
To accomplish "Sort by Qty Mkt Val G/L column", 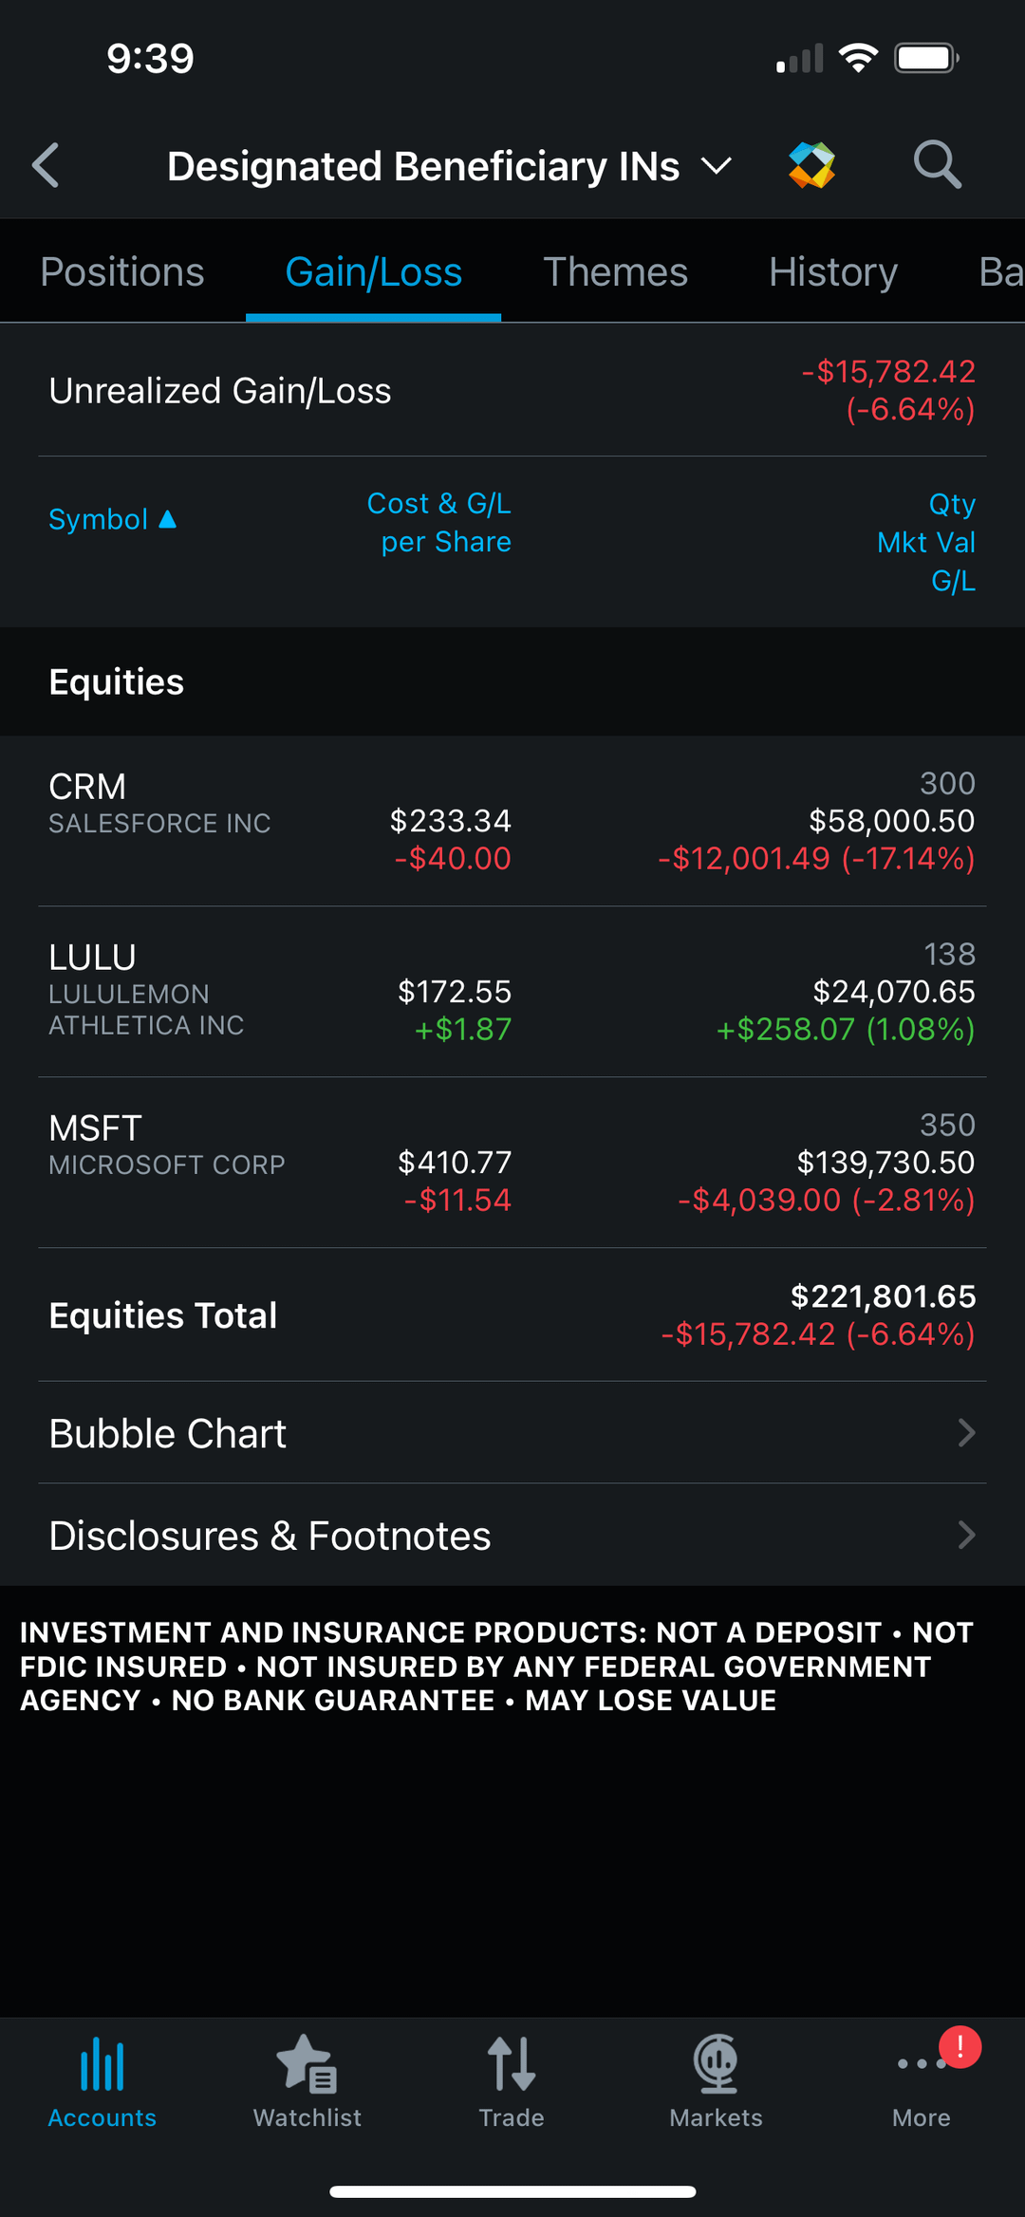I will [x=928, y=542].
